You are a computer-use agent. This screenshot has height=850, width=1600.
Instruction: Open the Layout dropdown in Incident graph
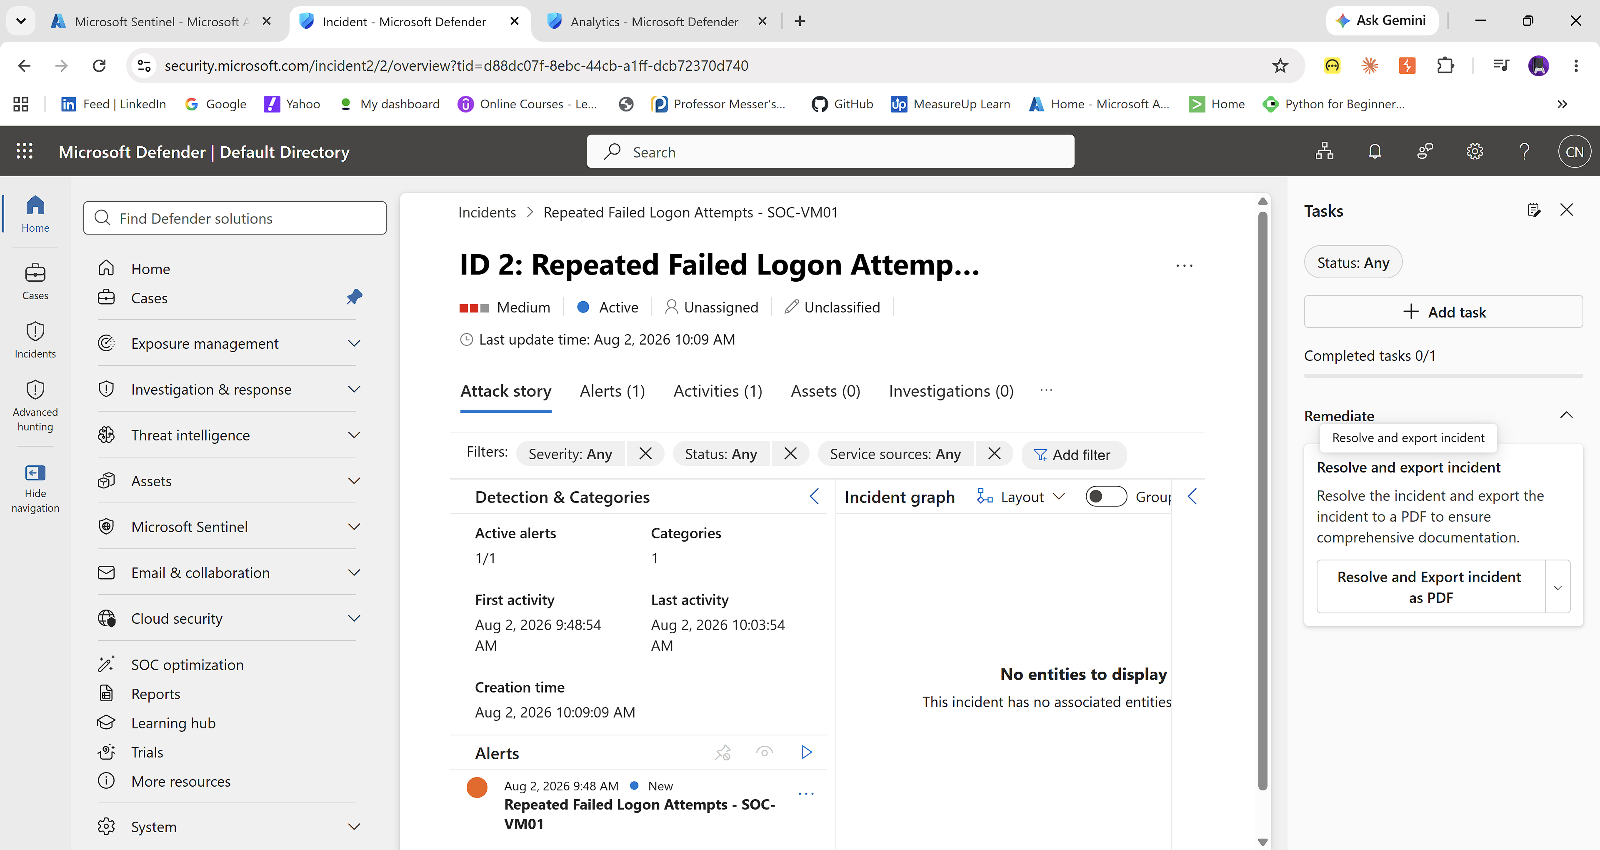click(x=1020, y=496)
